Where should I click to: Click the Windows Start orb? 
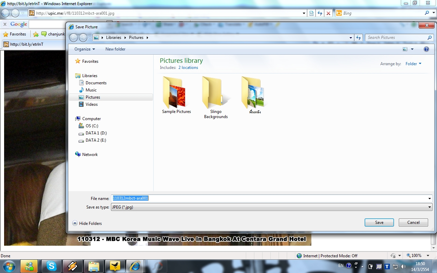[9, 266]
